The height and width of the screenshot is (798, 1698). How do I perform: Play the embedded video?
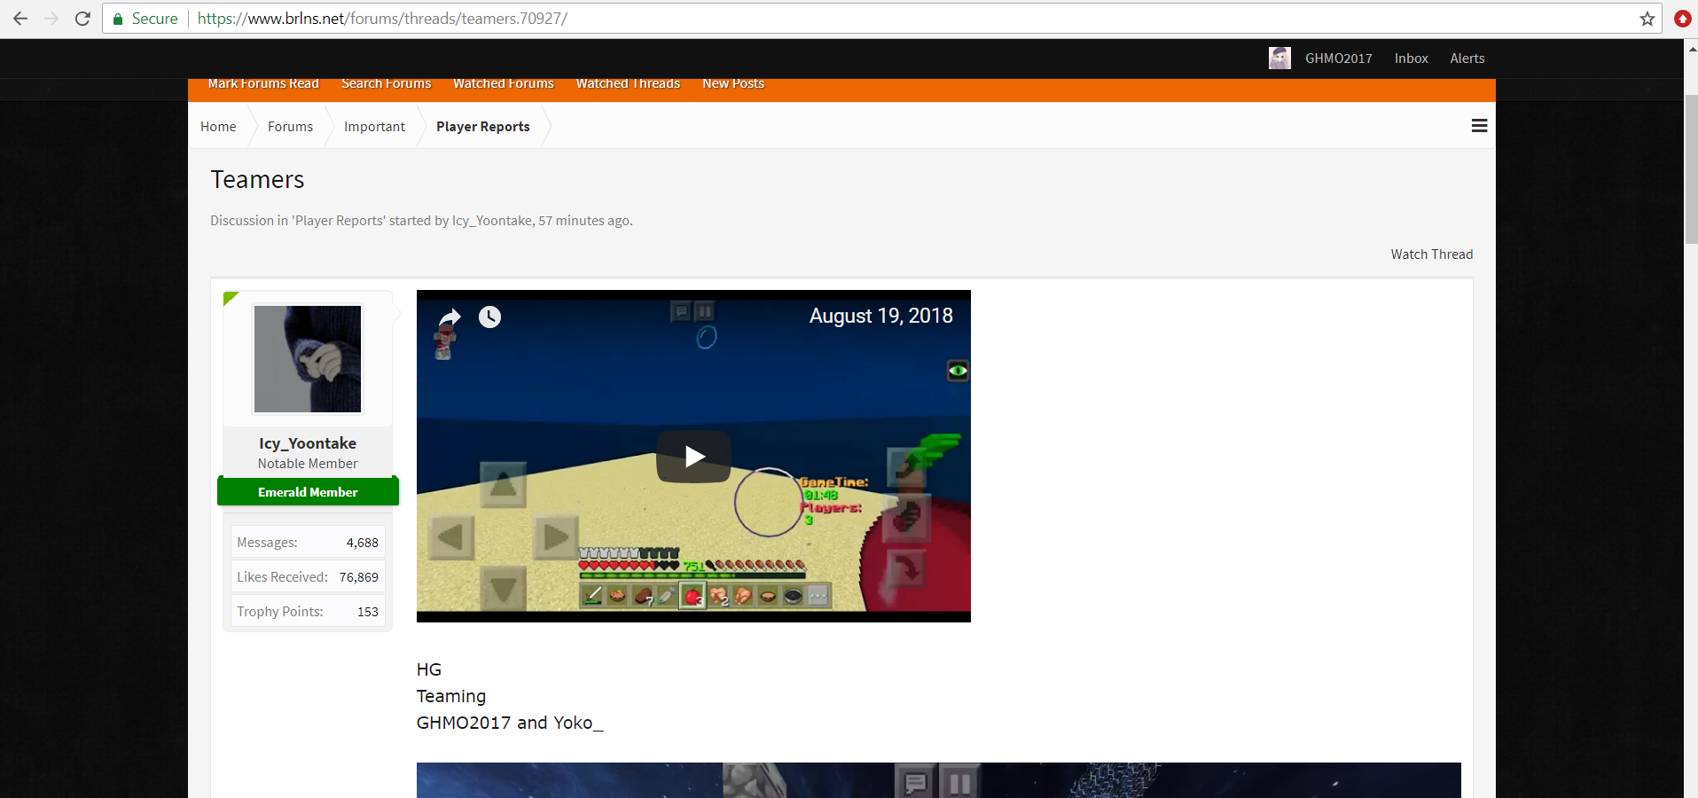point(693,457)
